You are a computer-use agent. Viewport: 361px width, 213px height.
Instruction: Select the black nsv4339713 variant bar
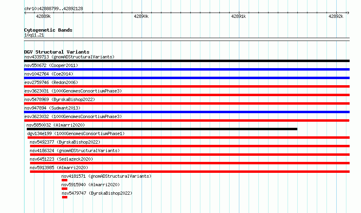click(x=187, y=61)
